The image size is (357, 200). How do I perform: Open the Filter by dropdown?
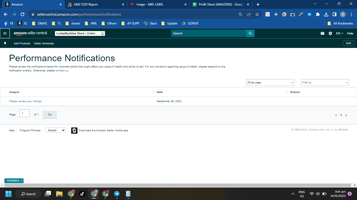[325, 83]
